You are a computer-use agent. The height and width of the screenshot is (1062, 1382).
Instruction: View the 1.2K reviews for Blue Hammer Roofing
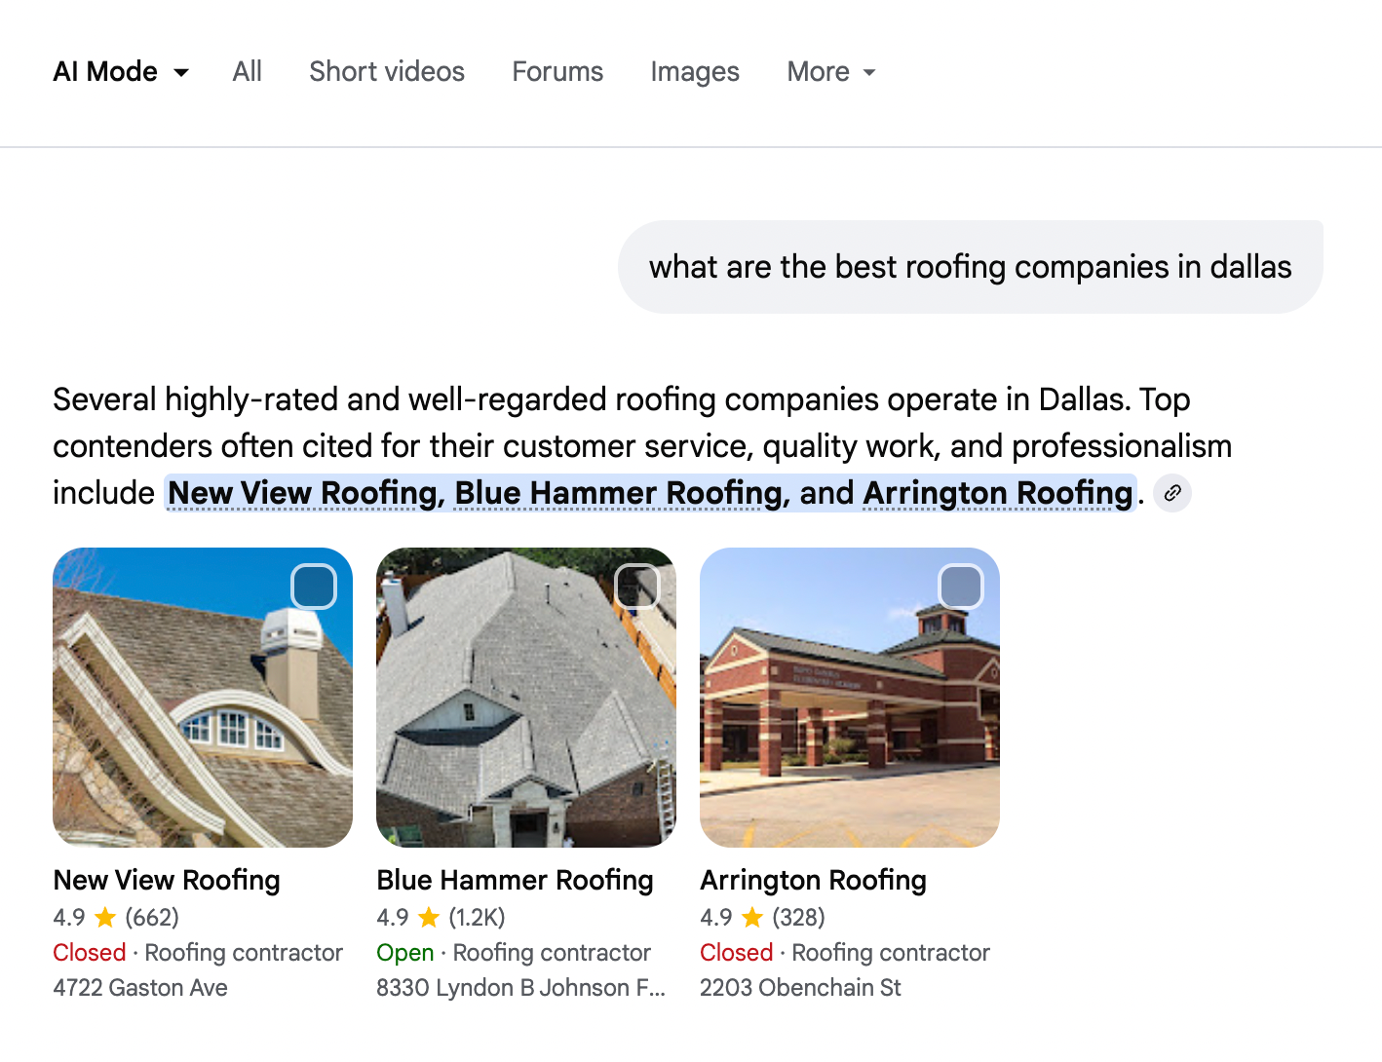[x=475, y=917]
